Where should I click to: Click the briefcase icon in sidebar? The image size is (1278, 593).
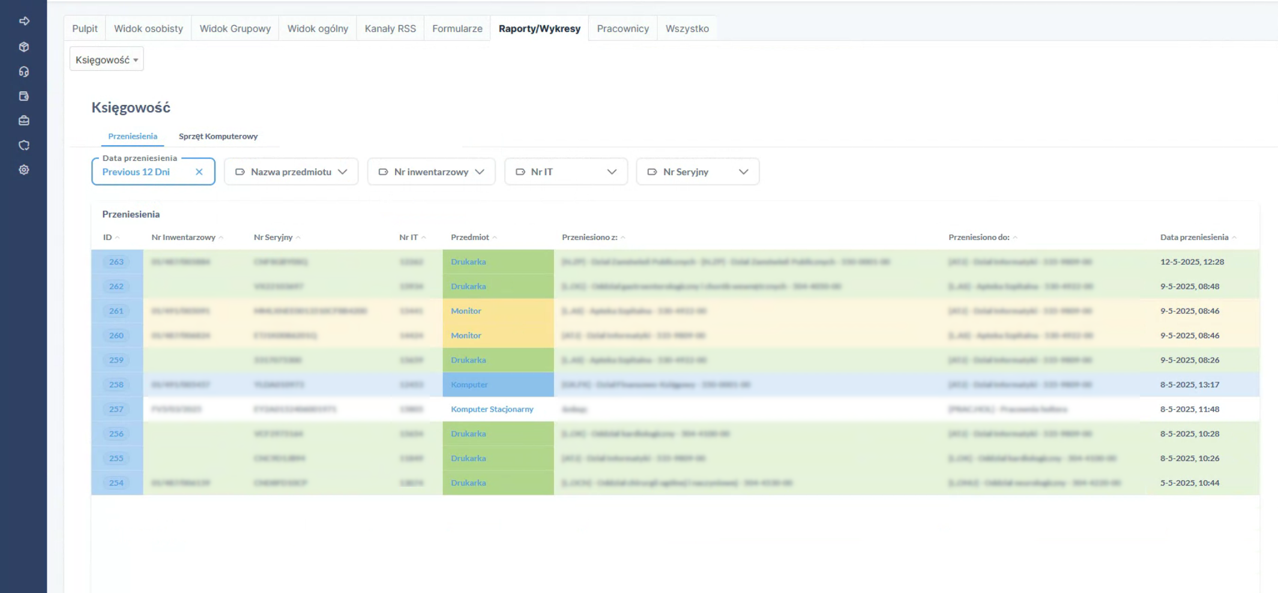(x=24, y=121)
